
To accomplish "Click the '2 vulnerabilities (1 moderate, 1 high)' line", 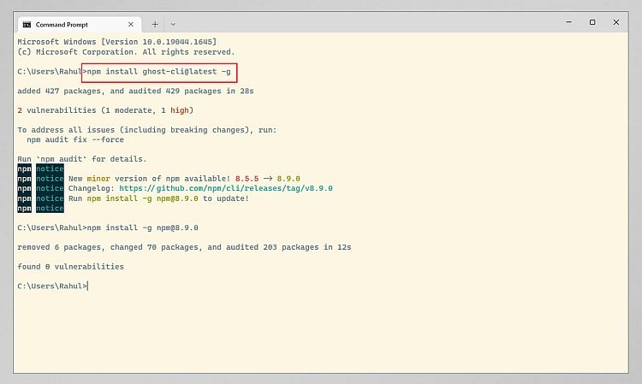I will click(105, 110).
